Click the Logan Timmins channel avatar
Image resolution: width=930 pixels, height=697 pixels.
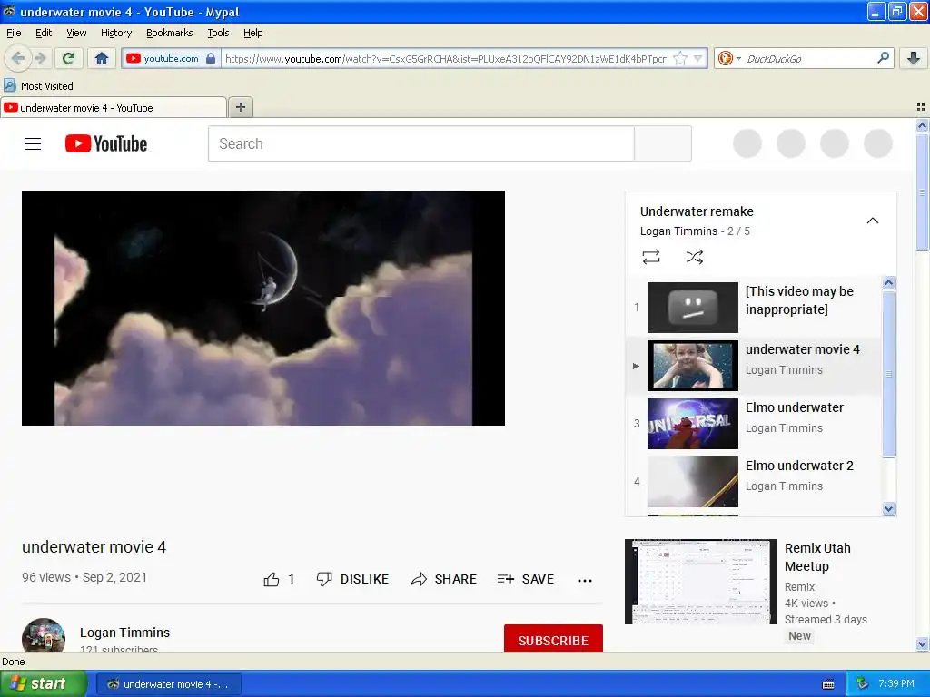pos(44,634)
